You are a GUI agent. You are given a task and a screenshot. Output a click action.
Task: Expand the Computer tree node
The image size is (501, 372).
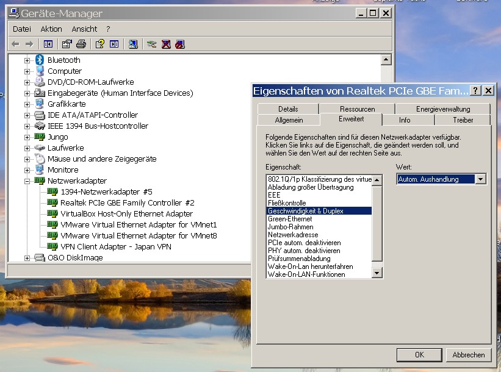27,71
